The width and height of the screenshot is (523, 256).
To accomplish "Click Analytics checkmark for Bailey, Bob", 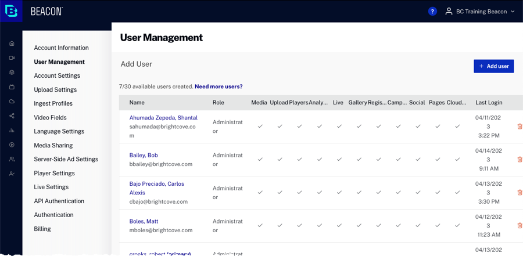I will (x=320, y=159).
